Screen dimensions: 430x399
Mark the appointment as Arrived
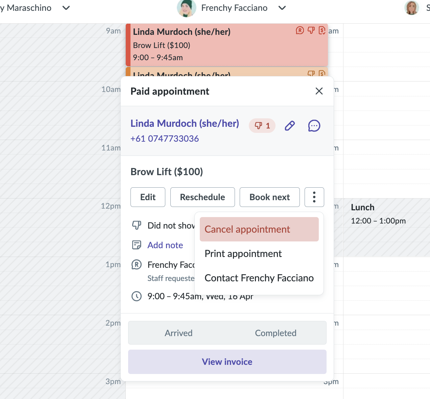(178, 333)
